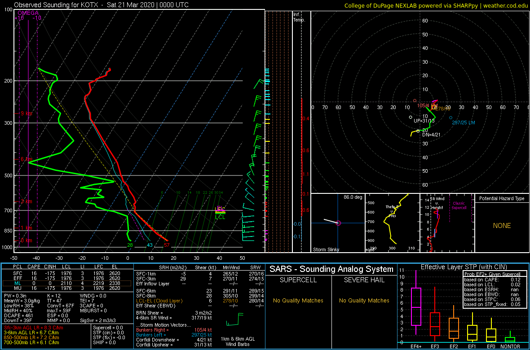Click the green surface dewpoint value 28
The width and height of the screenshot is (530, 350).
(130, 245)
